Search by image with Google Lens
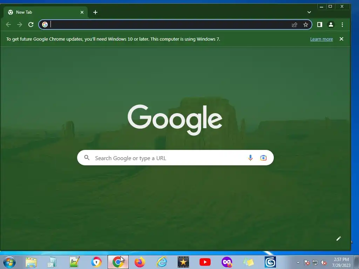This screenshot has width=359, height=269. pyautogui.click(x=263, y=158)
